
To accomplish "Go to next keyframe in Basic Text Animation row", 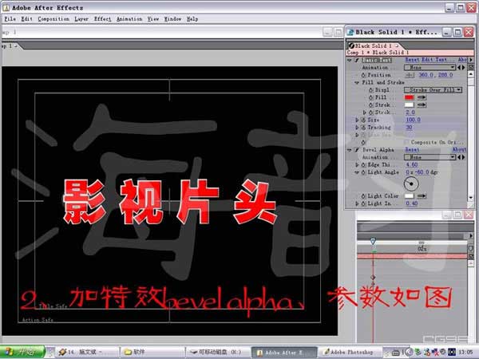I will (x=463, y=68).
